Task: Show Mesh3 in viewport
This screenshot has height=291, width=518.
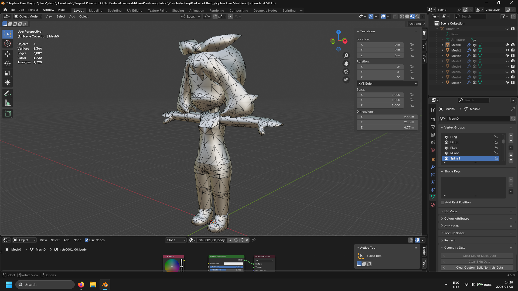Action: click(507, 61)
